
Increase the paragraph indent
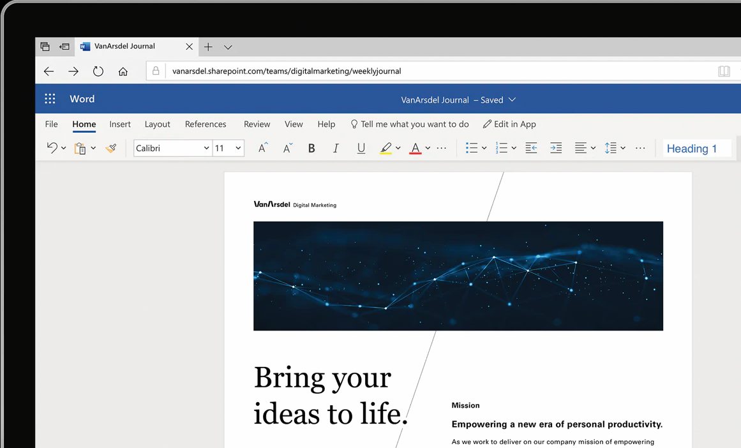tap(556, 148)
